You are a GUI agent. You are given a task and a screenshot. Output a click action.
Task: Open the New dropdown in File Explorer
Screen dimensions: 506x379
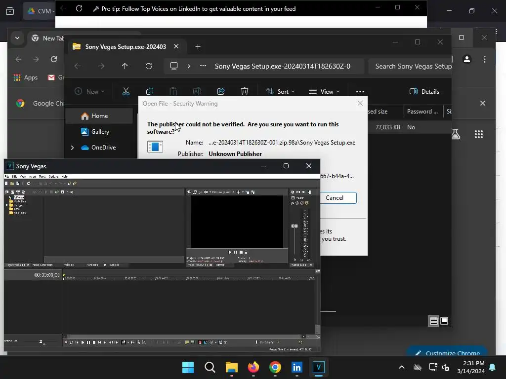pos(90,91)
